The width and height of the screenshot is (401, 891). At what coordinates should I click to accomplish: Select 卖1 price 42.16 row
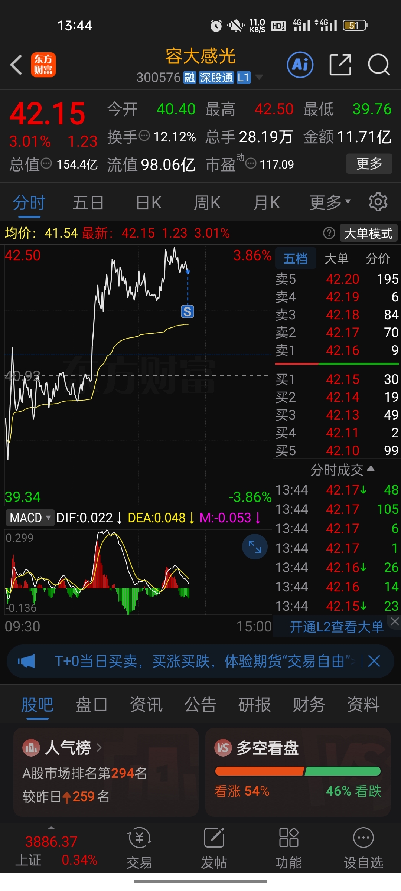(337, 350)
